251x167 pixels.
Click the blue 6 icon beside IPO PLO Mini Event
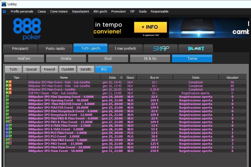[7, 133]
